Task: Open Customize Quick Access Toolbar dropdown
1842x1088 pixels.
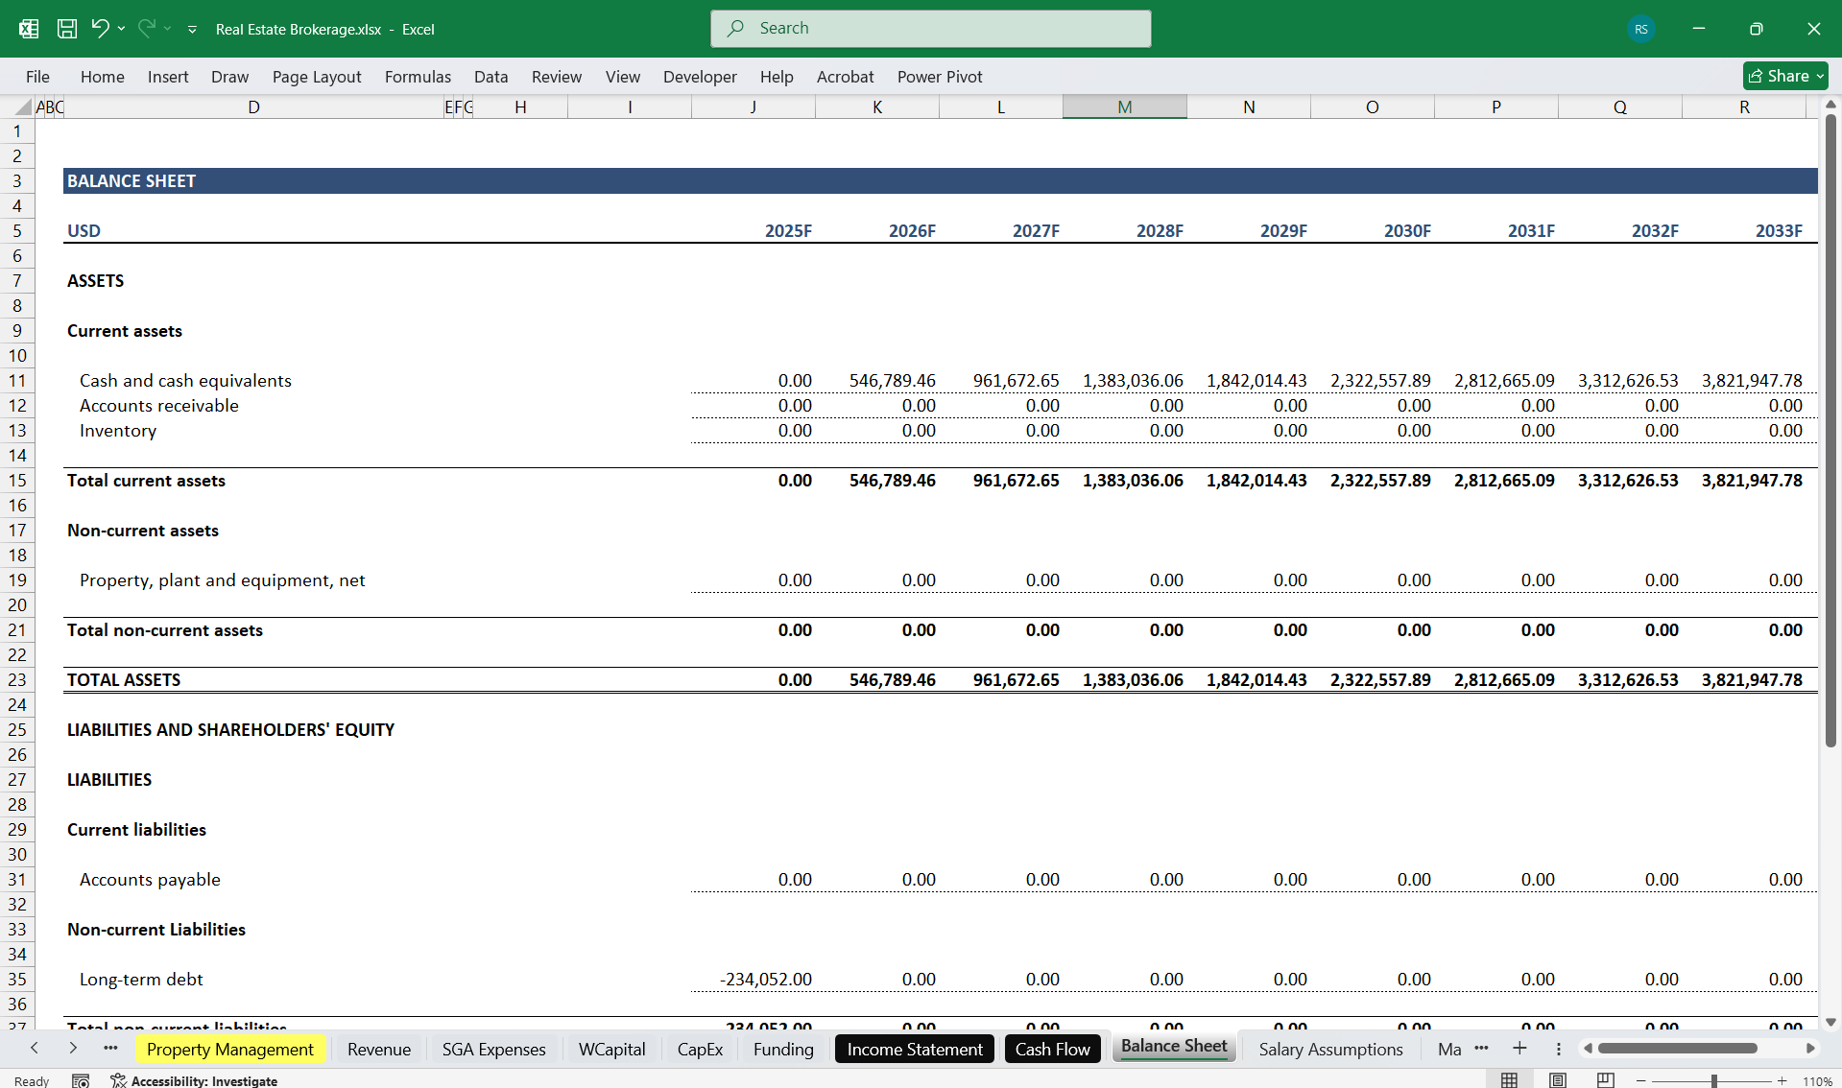Action: pyautogui.click(x=192, y=30)
